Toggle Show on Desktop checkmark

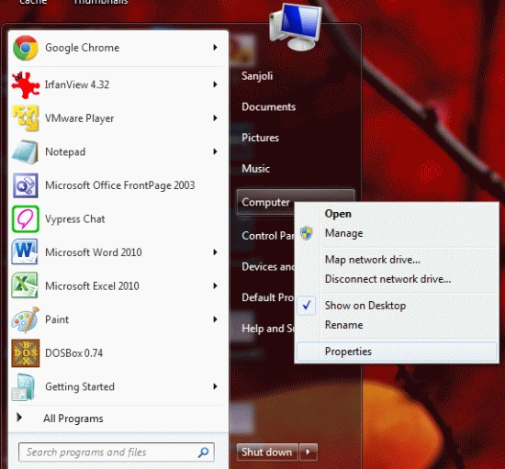click(307, 305)
